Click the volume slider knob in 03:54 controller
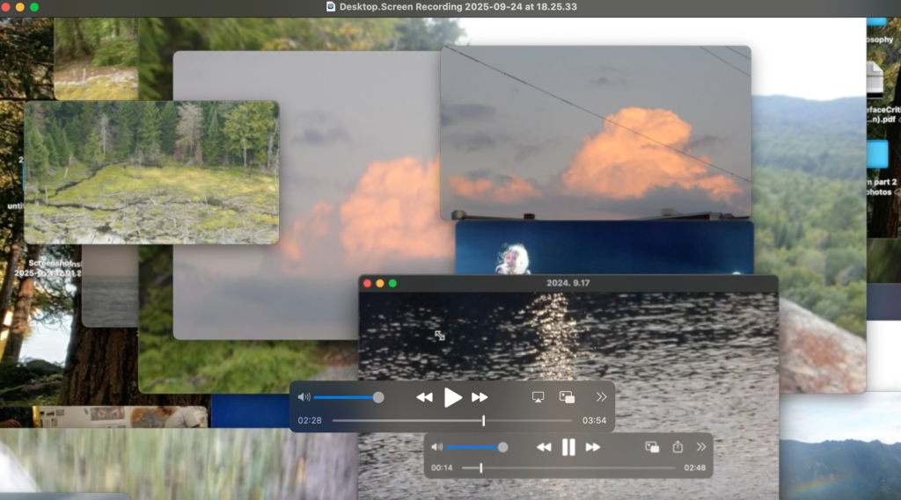901x500 pixels. [378, 397]
